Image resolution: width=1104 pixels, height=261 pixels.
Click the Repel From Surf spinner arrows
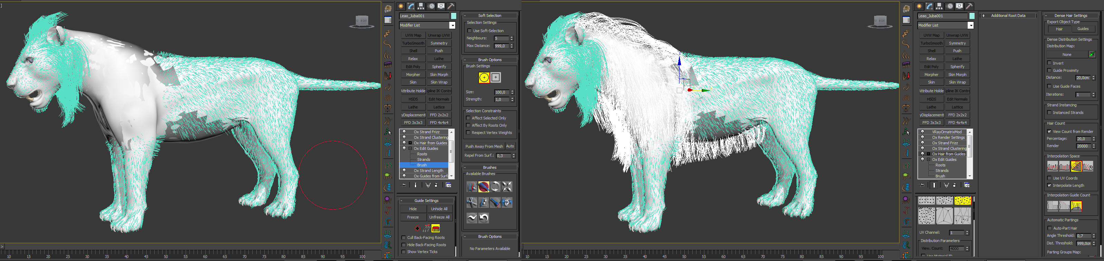click(x=514, y=156)
